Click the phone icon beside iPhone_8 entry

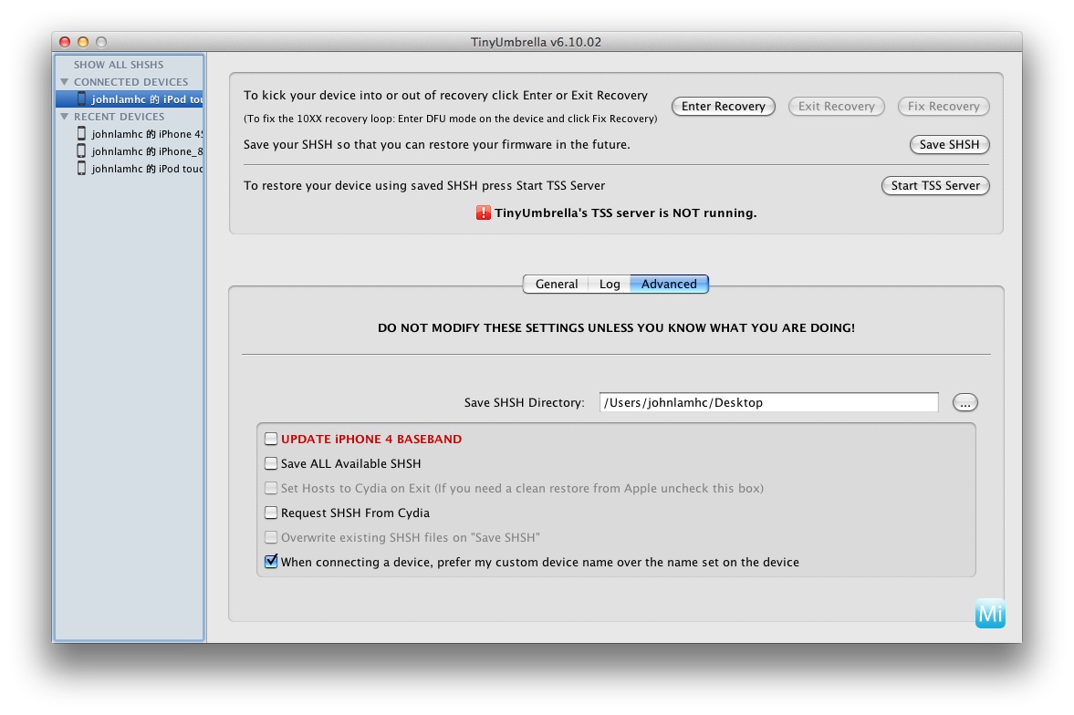tap(81, 150)
